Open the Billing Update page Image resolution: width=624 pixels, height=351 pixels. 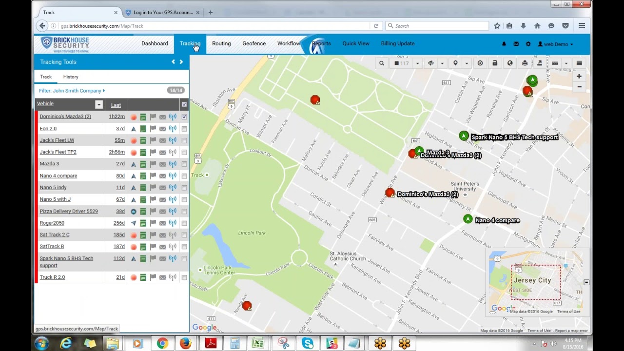[x=398, y=43]
